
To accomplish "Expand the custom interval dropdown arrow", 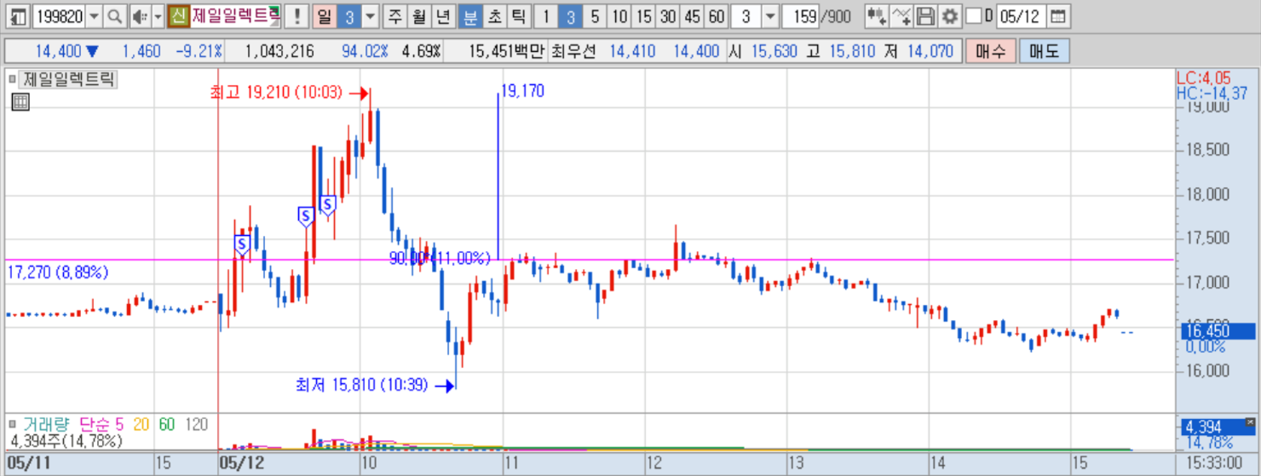I will 769,16.
